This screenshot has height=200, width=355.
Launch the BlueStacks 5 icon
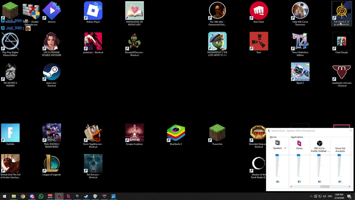tap(176, 135)
